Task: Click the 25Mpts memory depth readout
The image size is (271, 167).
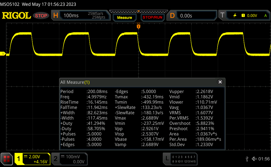Action: point(98,17)
